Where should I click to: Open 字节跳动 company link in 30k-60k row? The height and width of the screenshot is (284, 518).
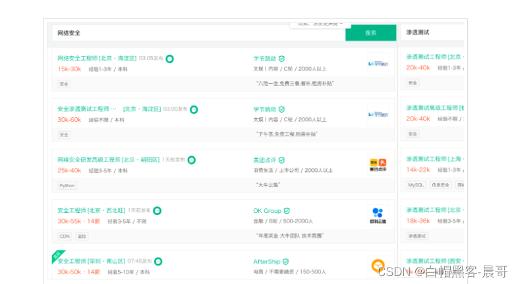pyautogui.click(x=265, y=109)
